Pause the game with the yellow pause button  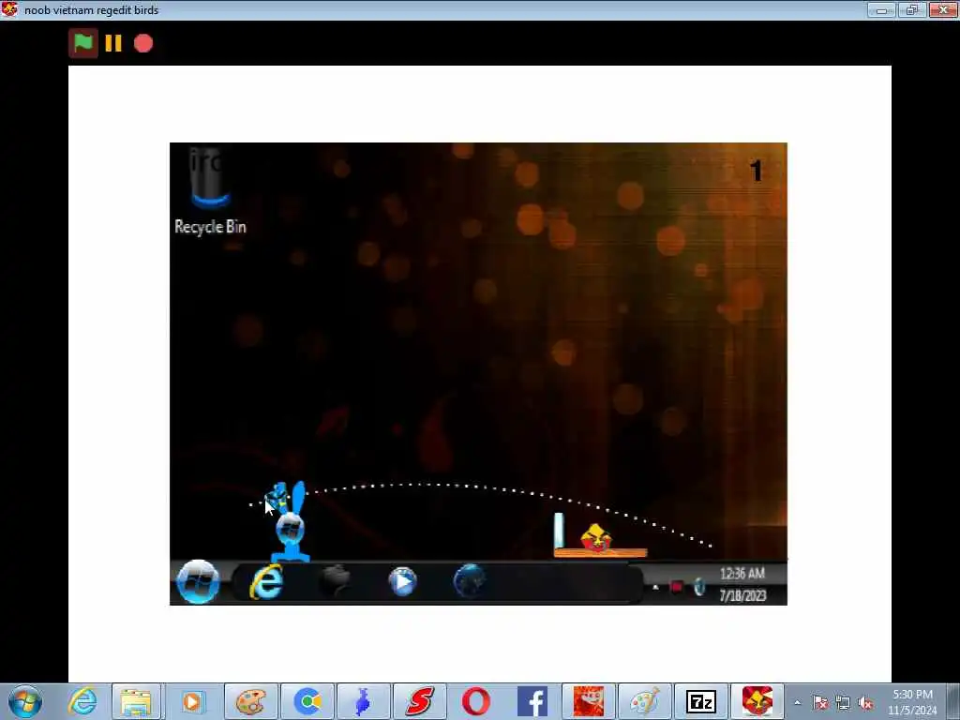[x=113, y=43]
